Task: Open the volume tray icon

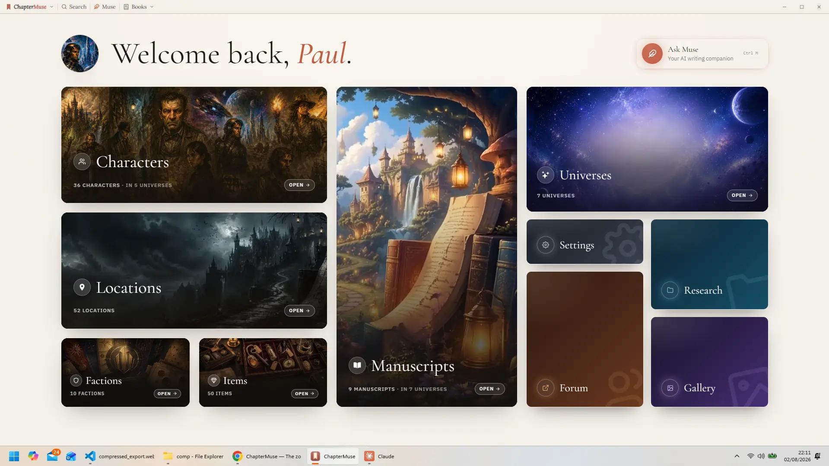Action: coord(761,456)
